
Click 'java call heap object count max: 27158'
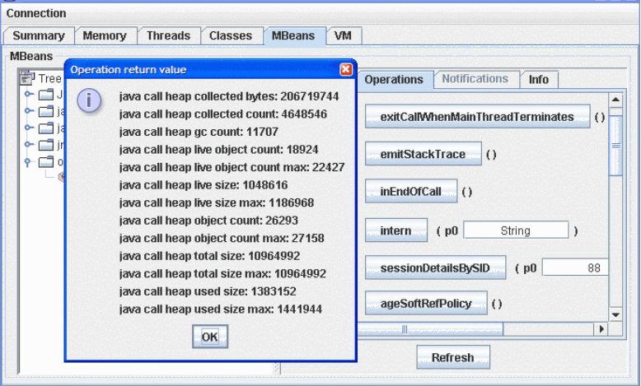222,238
